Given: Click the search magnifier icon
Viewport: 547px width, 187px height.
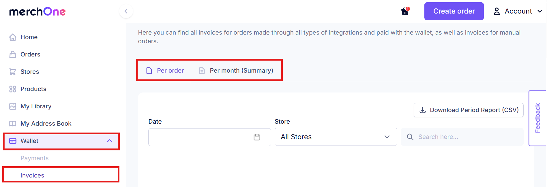Looking at the screenshot, I should coord(410,137).
